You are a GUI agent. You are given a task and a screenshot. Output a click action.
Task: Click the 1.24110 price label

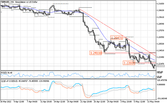pyautogui.click(x=96, y=53)
